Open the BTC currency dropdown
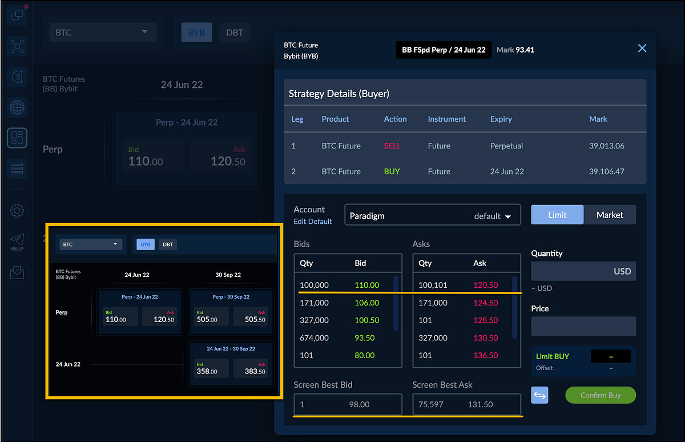The image size is (685, 442). [103, 33]
